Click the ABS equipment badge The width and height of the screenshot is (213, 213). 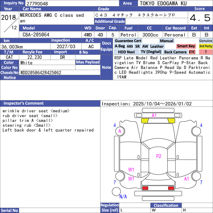130,46
